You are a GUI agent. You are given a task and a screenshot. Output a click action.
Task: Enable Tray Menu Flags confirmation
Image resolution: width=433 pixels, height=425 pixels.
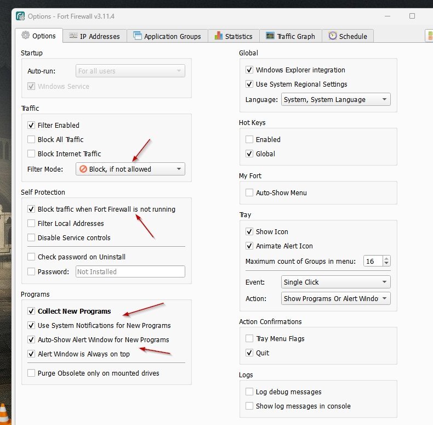point(249,338)
